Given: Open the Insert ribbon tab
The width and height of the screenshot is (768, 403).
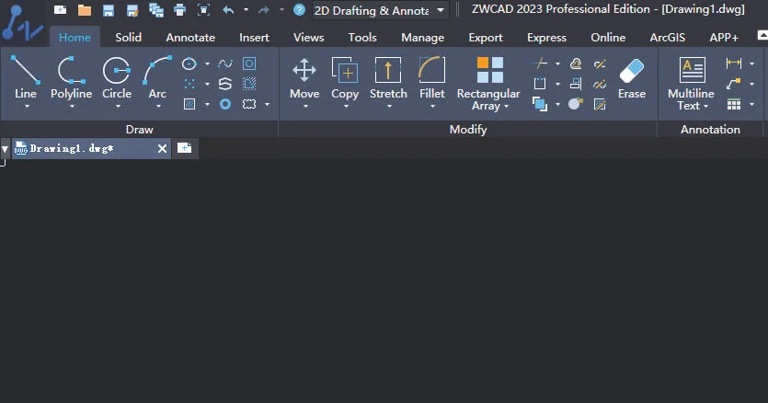Looking at the screenshot, I should [254, 37].
